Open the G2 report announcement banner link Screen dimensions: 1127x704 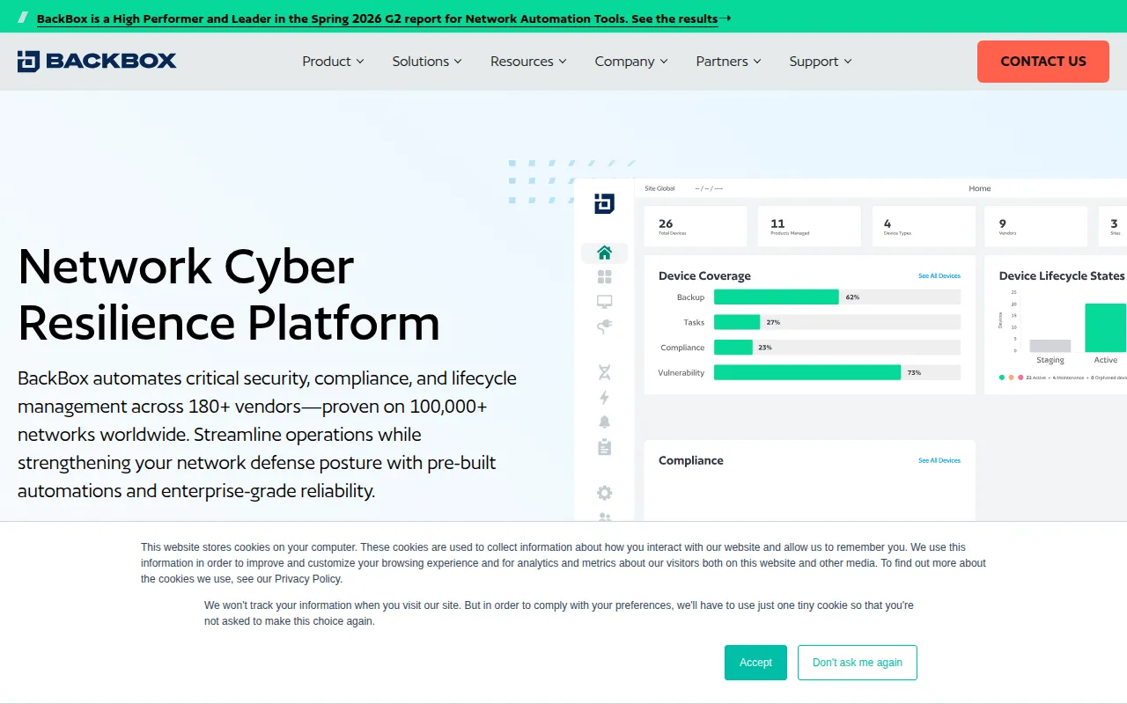[x=377, y=18]
